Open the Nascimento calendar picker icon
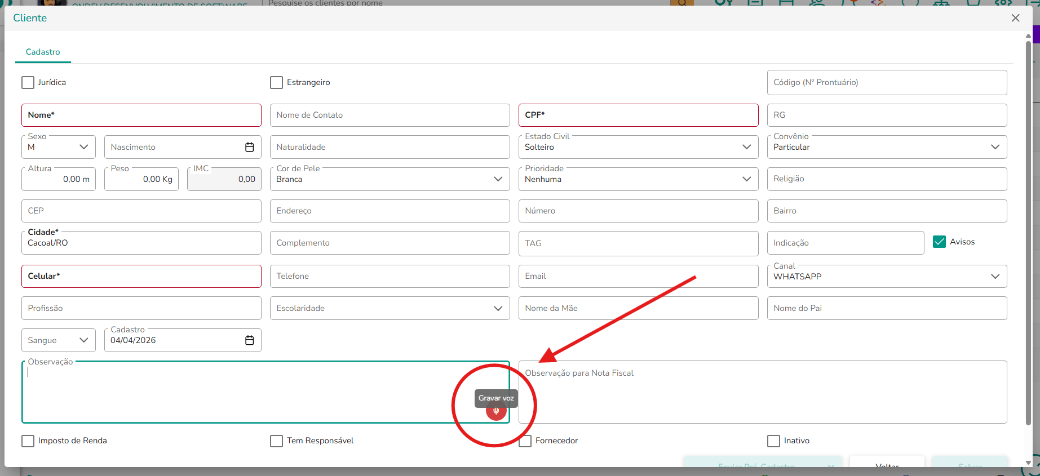 pyautogui.click(x=249, y=147)
